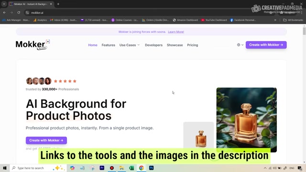Click the browser back arrow
The height and width of the screenshot is (172, 306).
[x=4, y=12]
